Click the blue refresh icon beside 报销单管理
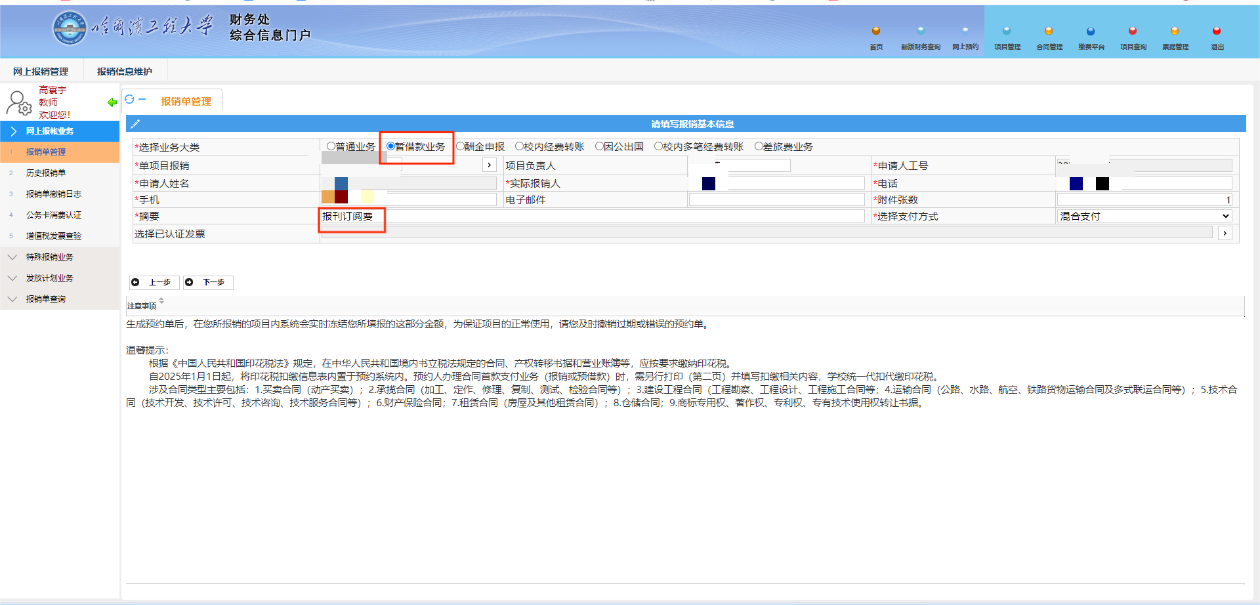Screen dimensions: 1260x605 point(129,100)
